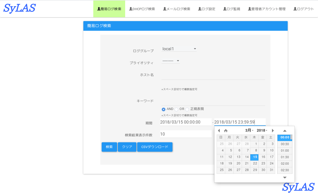Click the time list up arrow
Screen dimensions: 318x196
pyautogui.click(x=285, y=131)
